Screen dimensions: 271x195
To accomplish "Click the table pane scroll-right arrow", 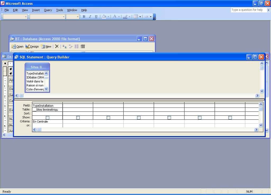I will coord(257,95).
